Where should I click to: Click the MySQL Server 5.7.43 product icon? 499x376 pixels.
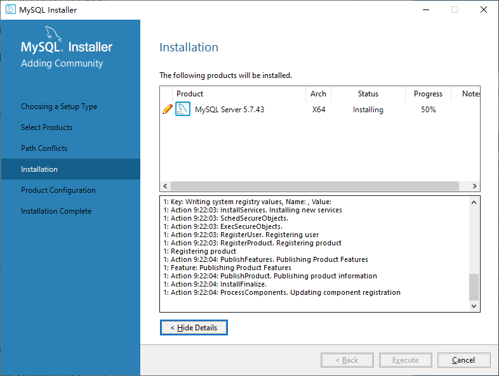tap(183, 109)
